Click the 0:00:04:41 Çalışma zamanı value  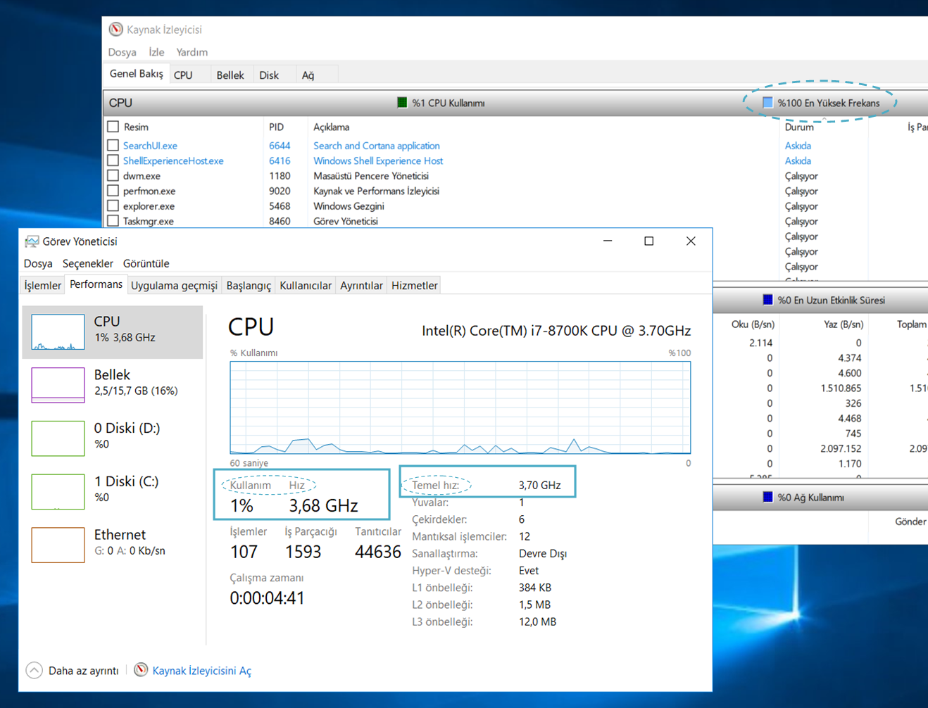coord(267,598)
